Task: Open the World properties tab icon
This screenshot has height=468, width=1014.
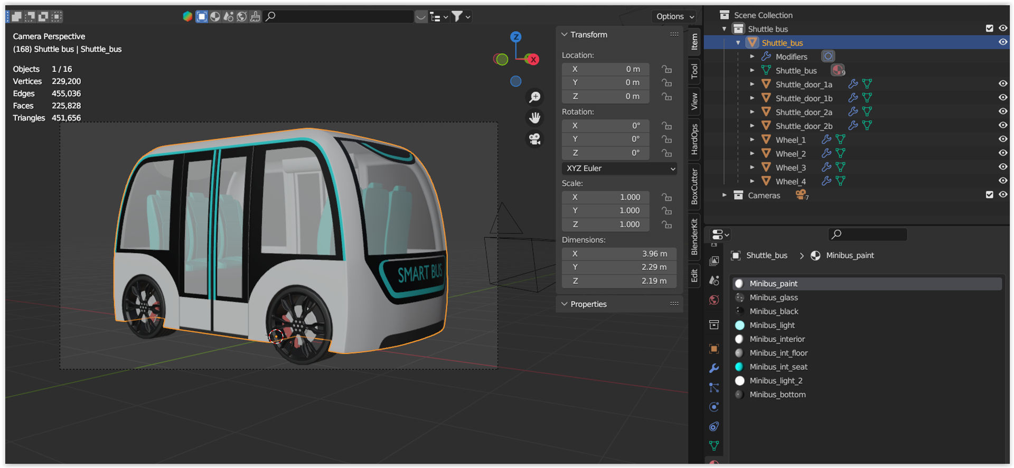Action: (714, 300)
